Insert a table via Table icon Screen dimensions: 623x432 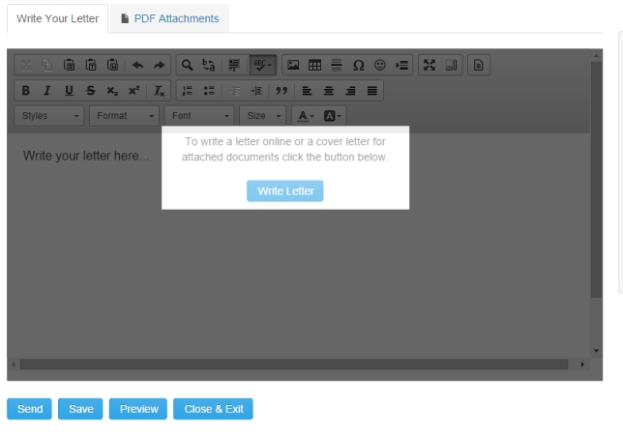click(x=314, y=65)
